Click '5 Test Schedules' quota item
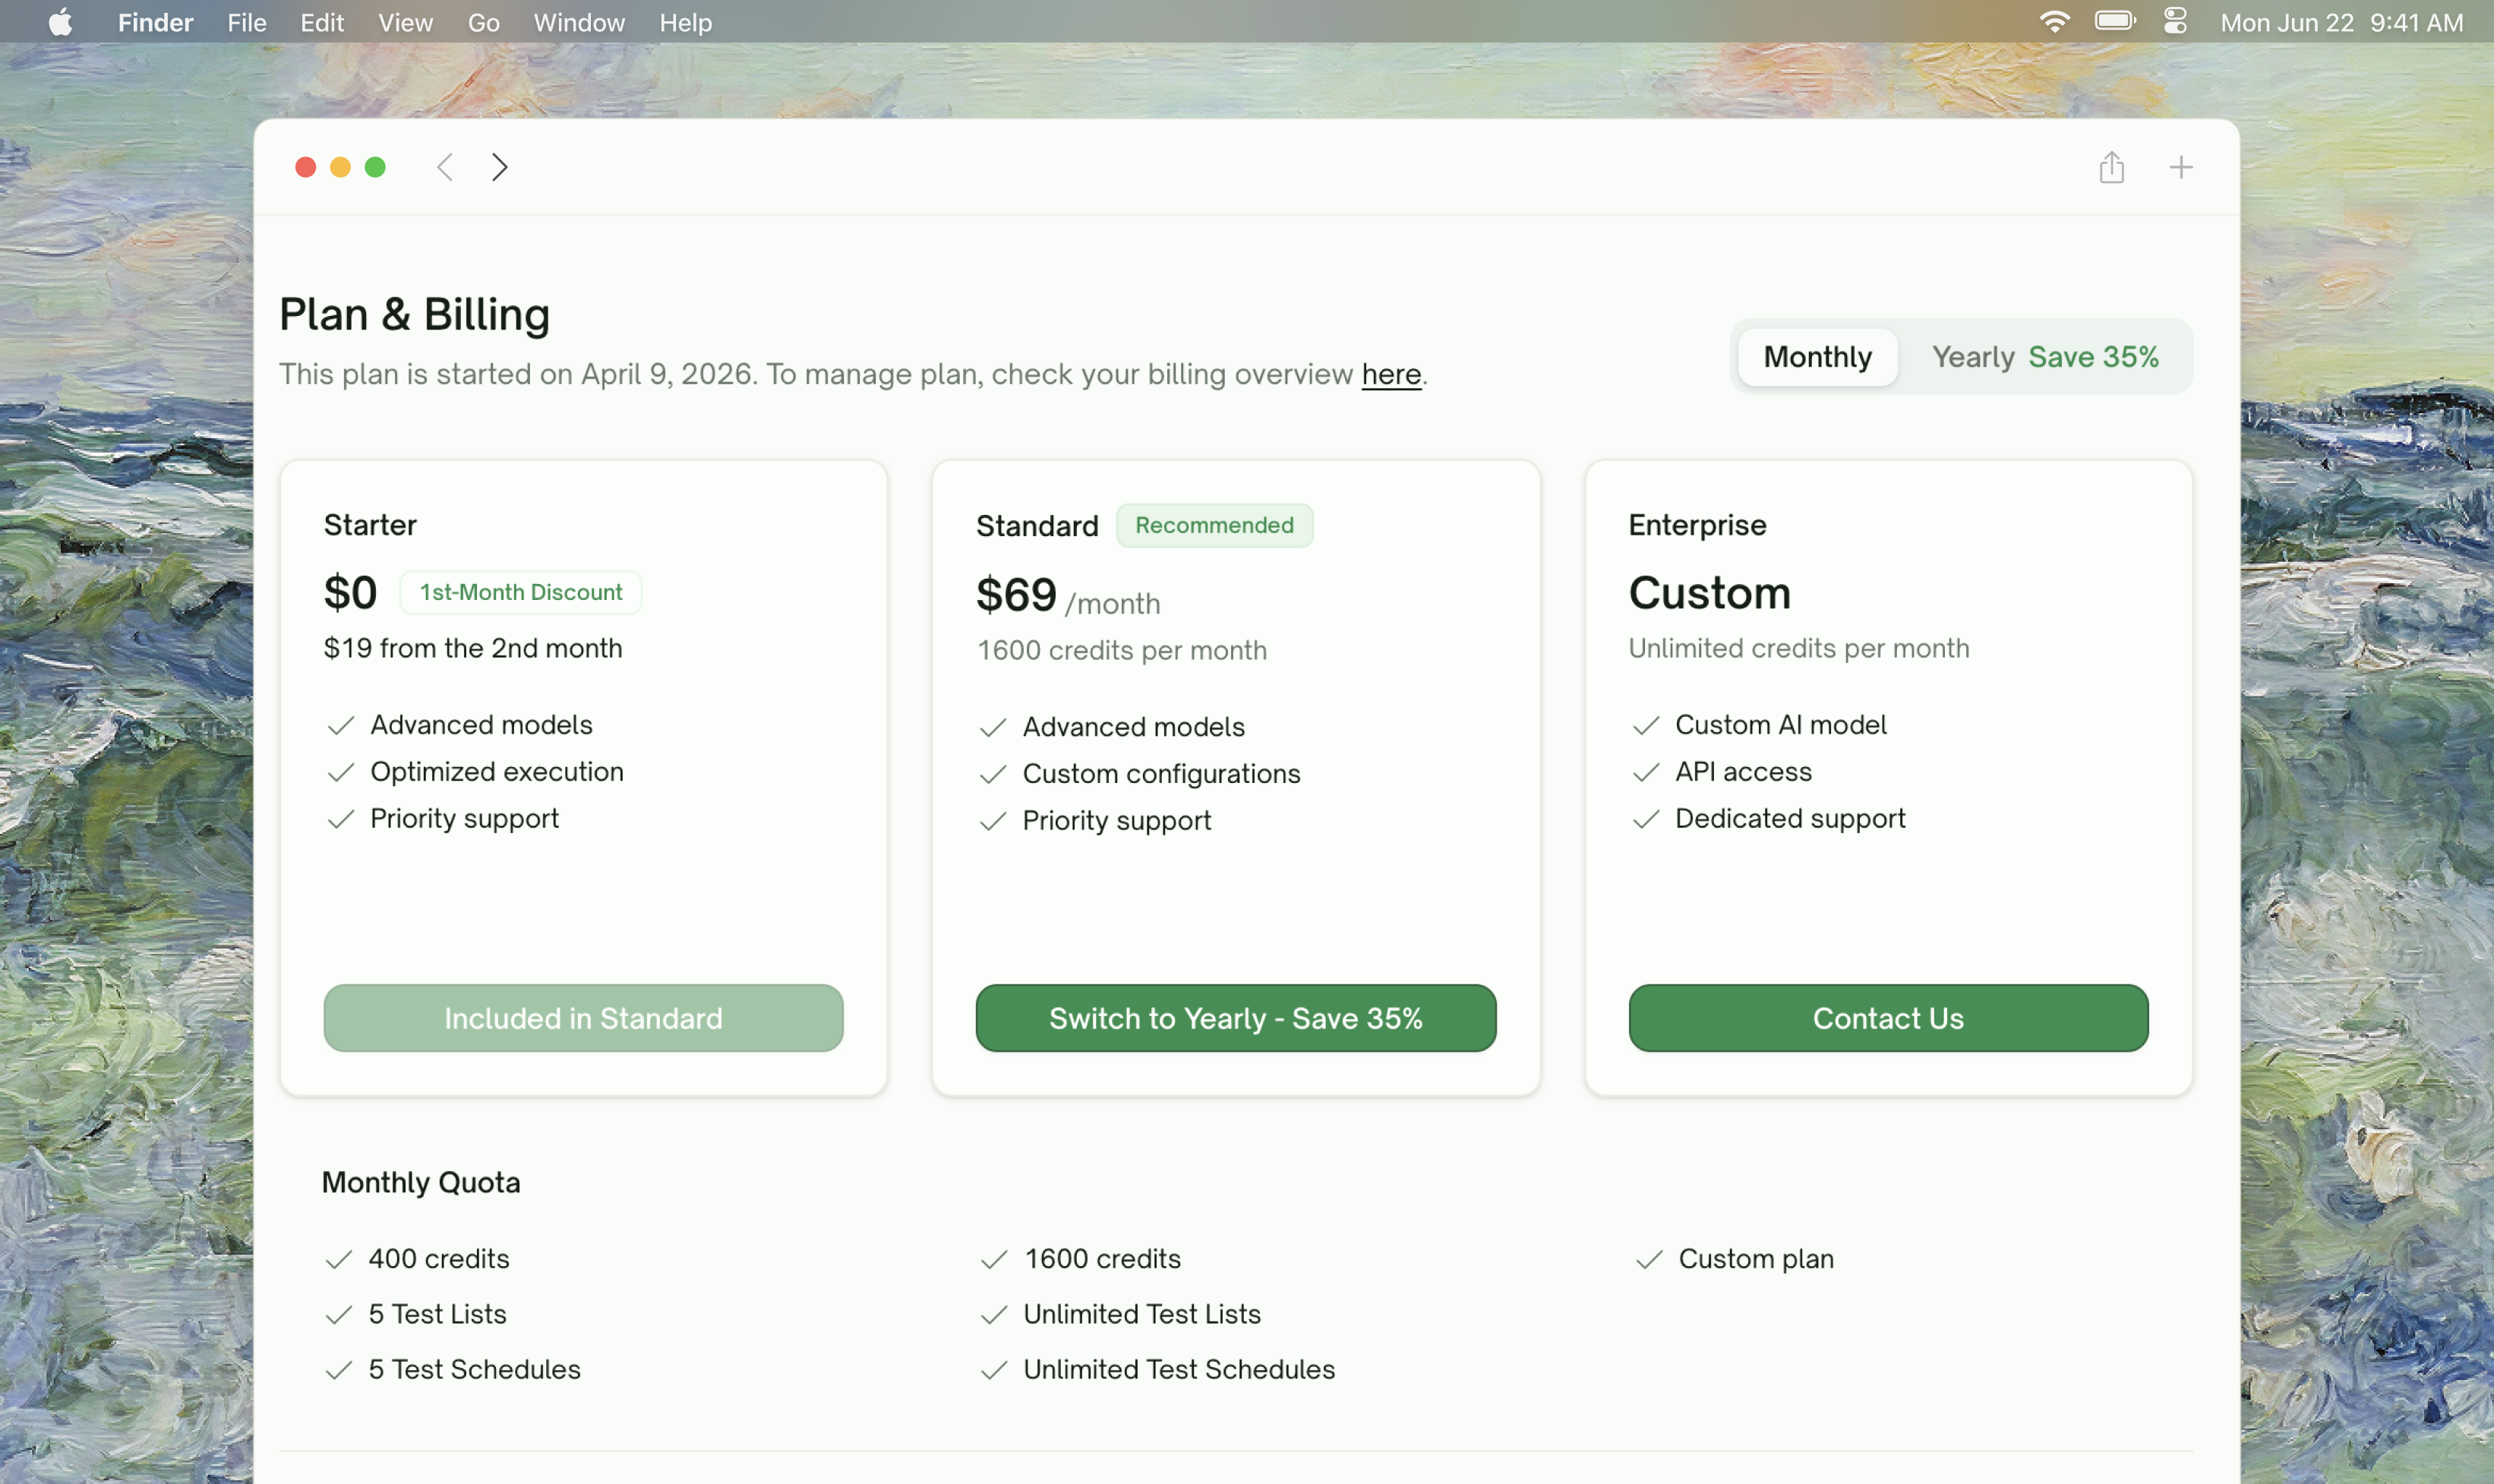The width and height of the screenshot is (2494, 1484). click(x=474, y=1370)
